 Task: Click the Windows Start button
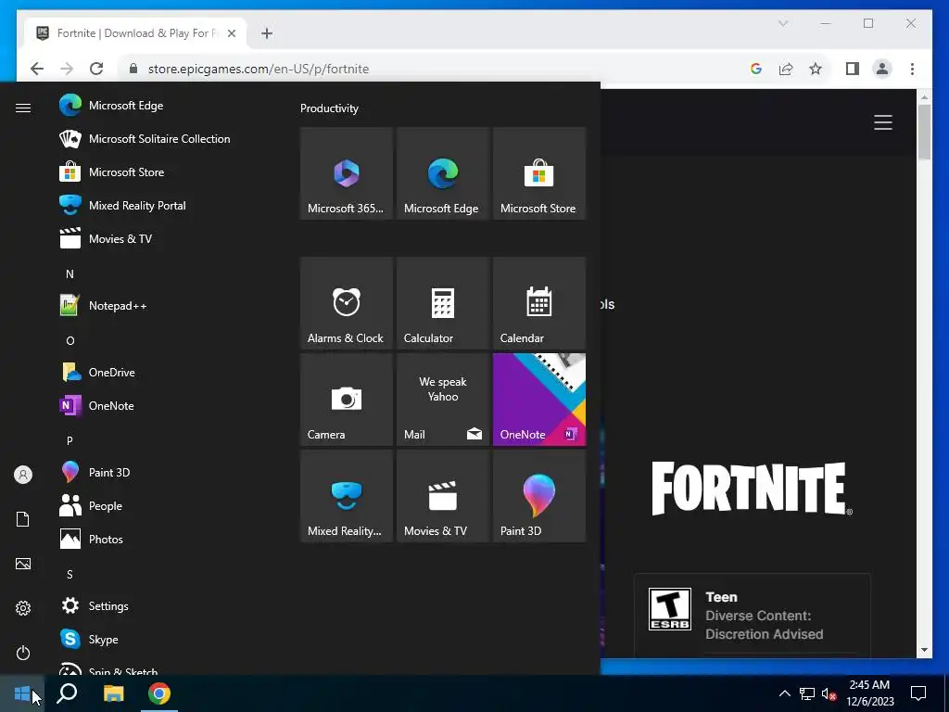(x=22, y=693)
